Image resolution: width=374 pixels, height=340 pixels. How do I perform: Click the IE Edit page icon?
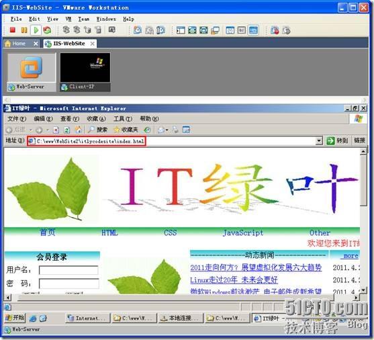186,130
